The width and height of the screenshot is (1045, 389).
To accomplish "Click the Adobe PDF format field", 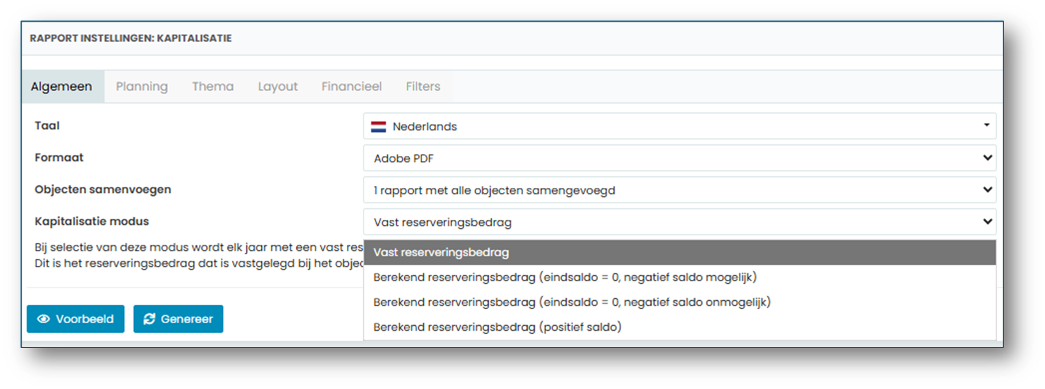I will [x=680, y=158].
